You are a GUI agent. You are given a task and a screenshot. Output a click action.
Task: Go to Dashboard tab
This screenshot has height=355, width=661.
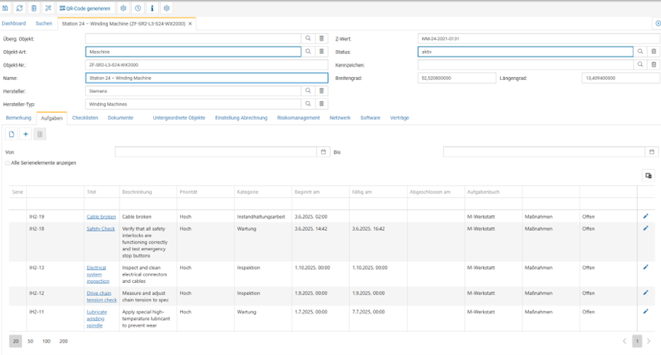click(13, 23)
